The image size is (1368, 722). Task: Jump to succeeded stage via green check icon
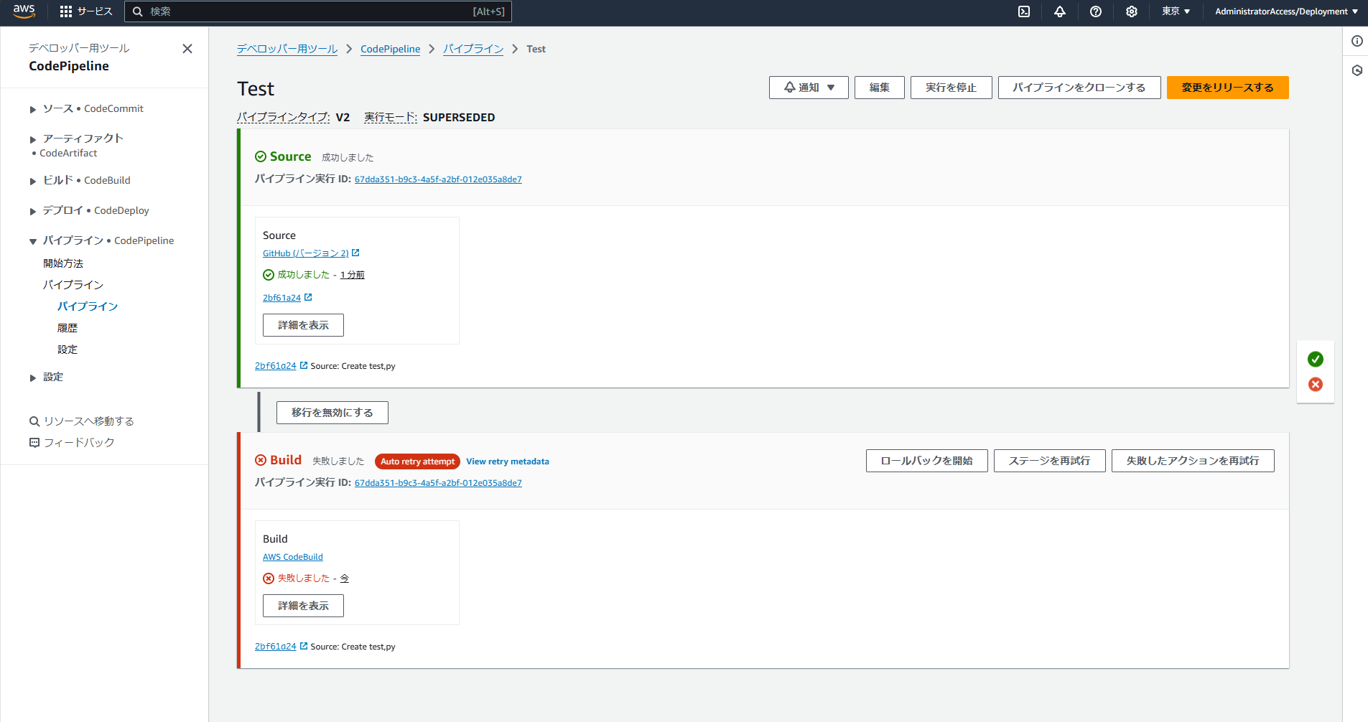[x=1316, y=359]
